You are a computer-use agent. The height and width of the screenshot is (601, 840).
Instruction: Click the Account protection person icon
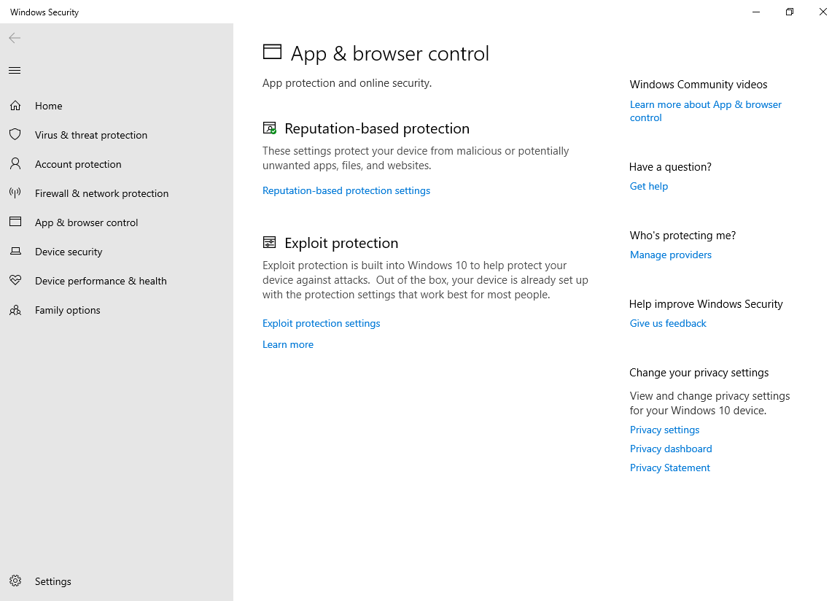pos(15,164)
